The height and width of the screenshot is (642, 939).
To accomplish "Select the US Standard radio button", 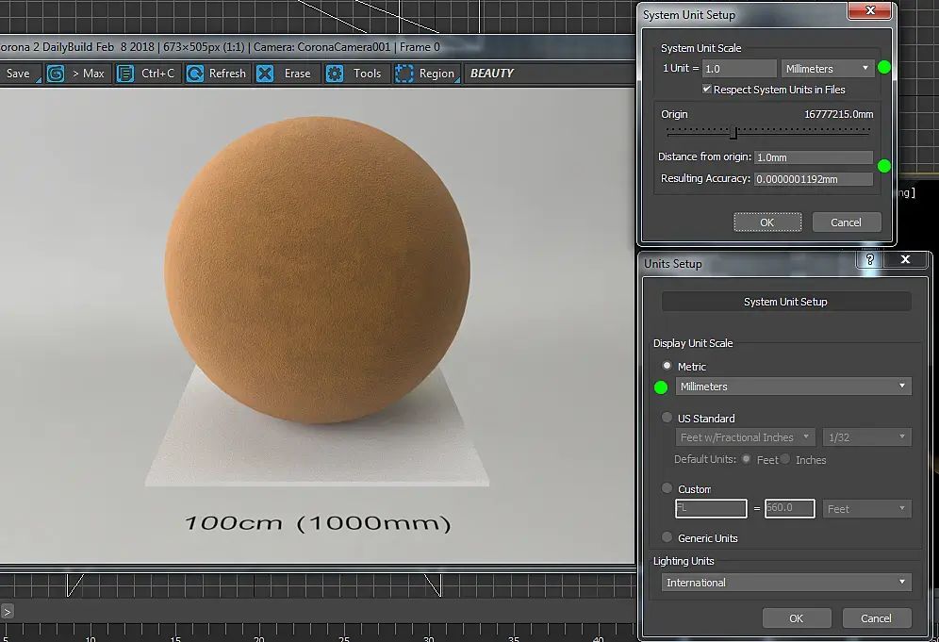I will pyautogui.click(x=667, y=418).
